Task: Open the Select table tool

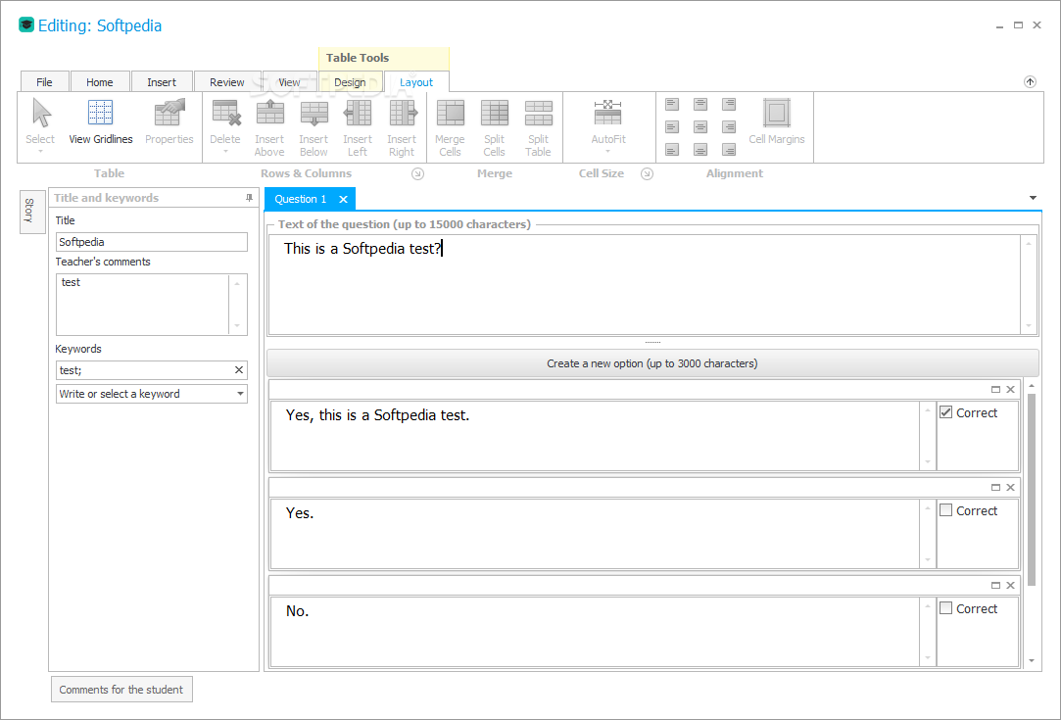Action: coord(40,125)
